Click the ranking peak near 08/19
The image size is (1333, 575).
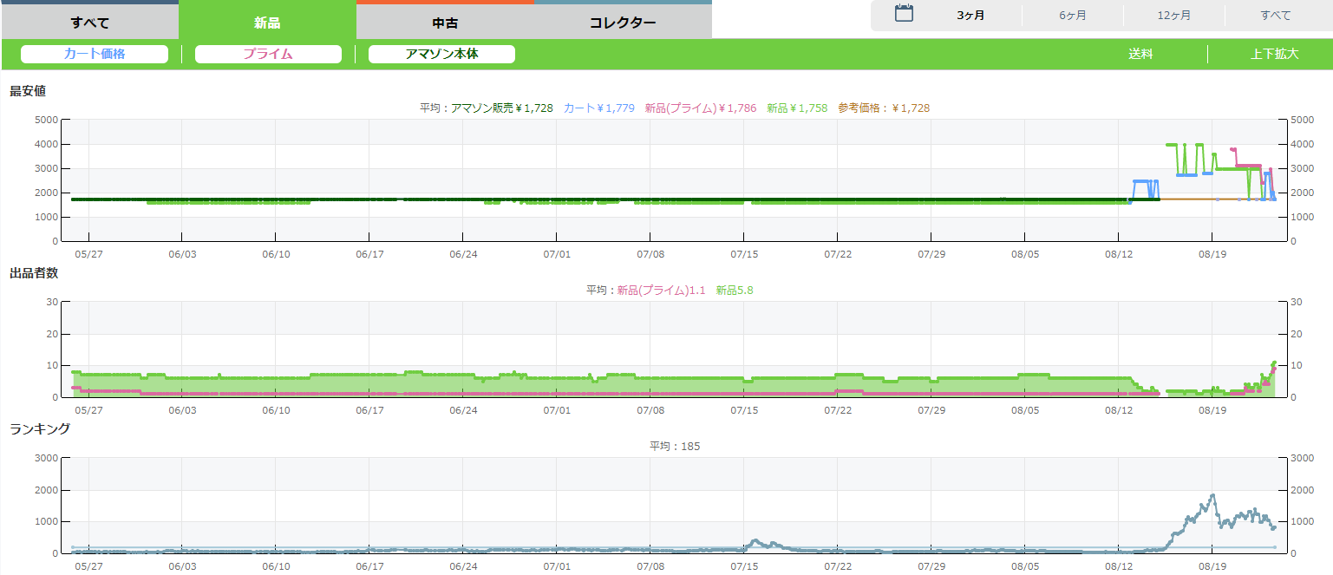(1212, 496)
